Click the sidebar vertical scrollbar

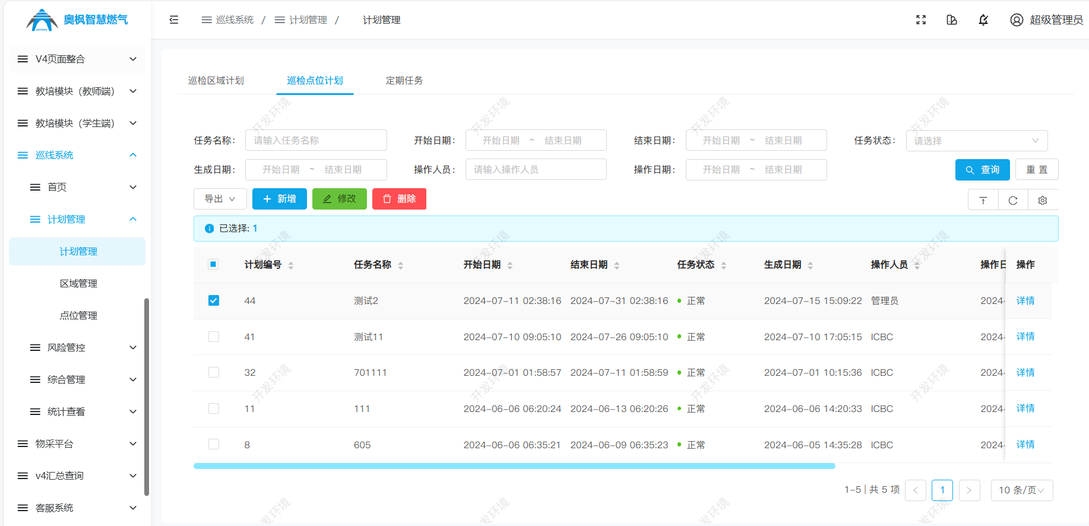tap(147, 397)
